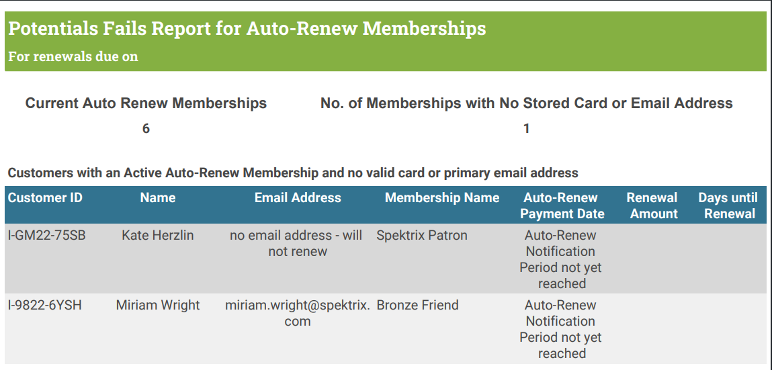
Task: Click the No Stored Card memberships count 1
Action: (x=526, y=129)
